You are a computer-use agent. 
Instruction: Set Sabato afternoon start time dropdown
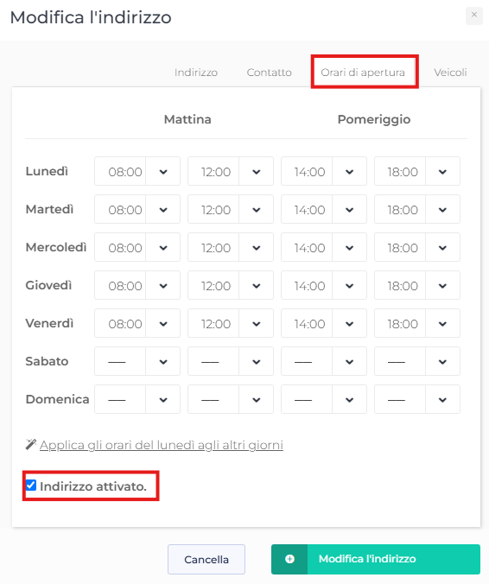point(324,361)
